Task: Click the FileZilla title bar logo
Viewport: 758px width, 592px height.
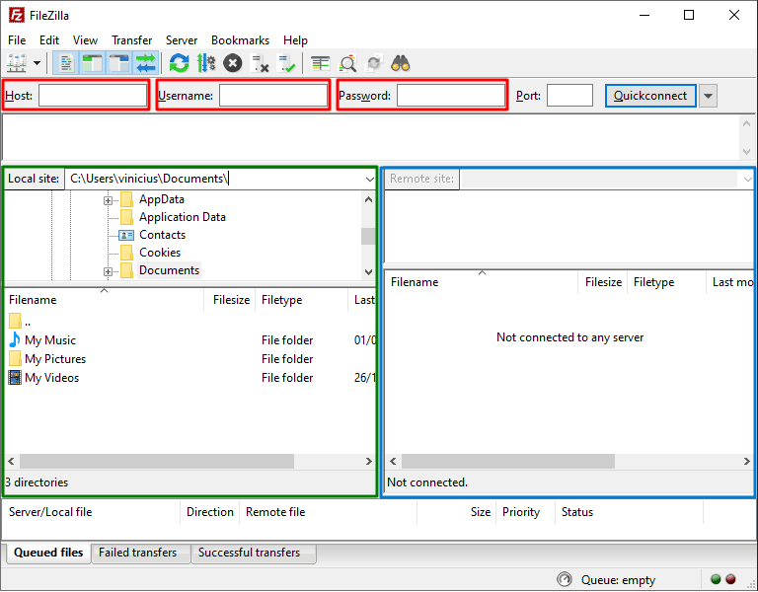Action: tap(16, 16)
